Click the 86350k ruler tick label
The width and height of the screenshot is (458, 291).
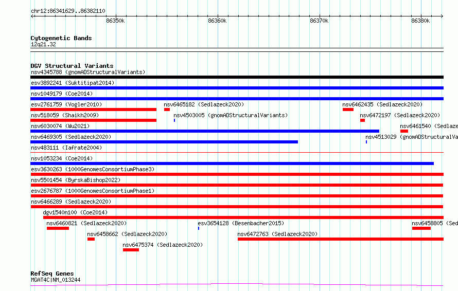click(115, 21)
